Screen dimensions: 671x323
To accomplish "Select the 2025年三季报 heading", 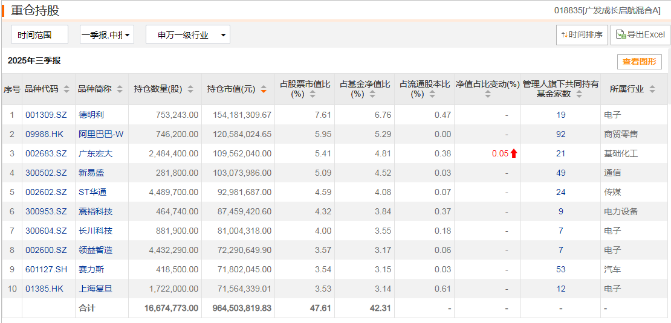I will (x=34, y=60).
